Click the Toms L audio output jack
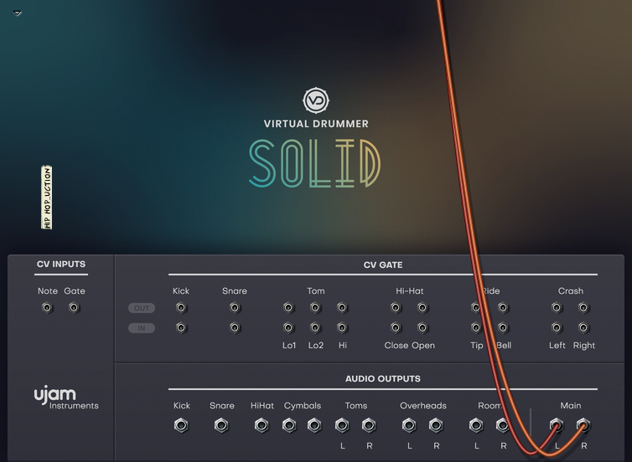 (x=342, y=425)
